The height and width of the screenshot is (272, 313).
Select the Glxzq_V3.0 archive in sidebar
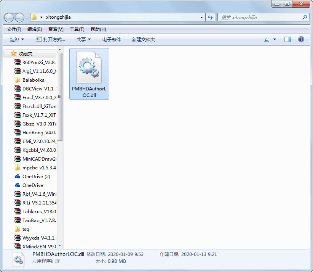[35, 124]
